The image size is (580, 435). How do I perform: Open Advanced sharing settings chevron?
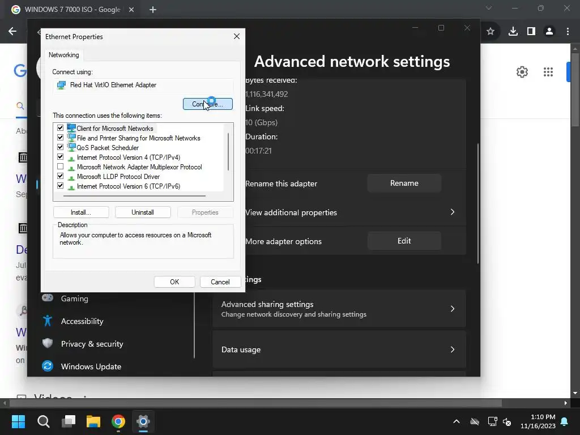coord(452,309)
